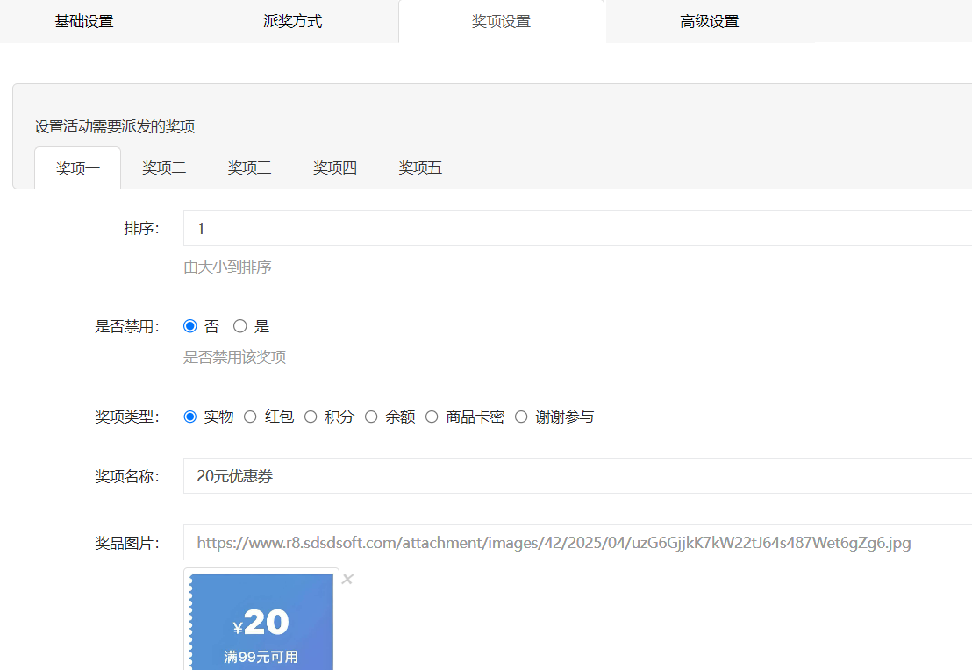Click the 由大小到排序 hint text

tap(227, 267)
